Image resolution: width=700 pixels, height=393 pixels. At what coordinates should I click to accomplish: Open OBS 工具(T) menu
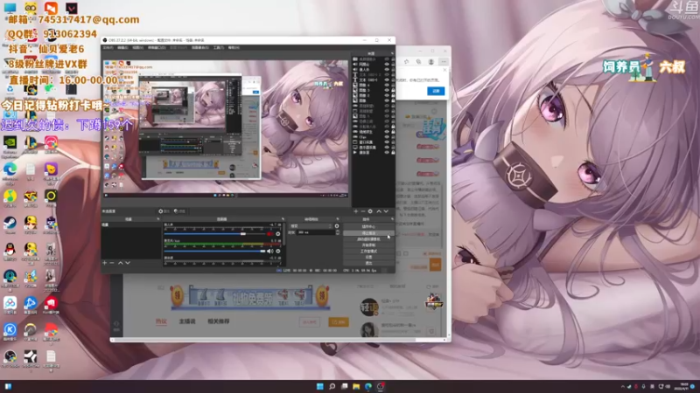point(218,48)
